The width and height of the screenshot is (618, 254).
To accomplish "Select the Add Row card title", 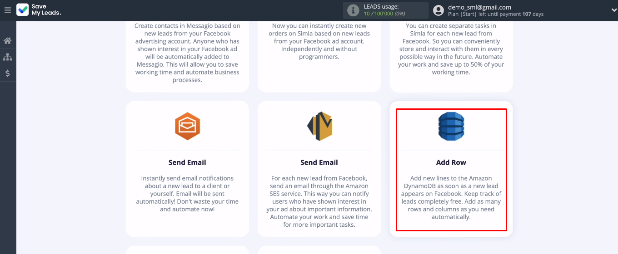I will click(x=451, y=162).
